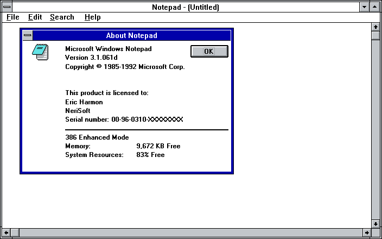Open the Help menu
Screen dimensions: 382x239
click(x=93, y=17)
